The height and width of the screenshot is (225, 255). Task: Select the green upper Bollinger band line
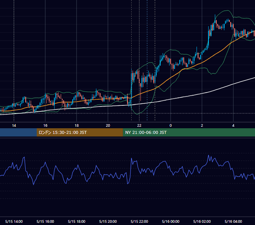(x=171, y=50)
